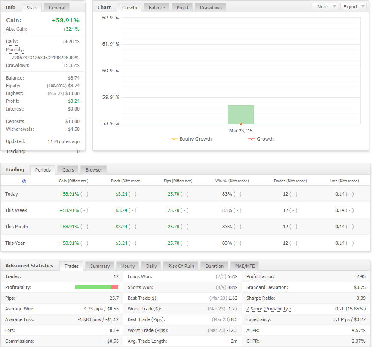
Task: Click the red growth data point on chart
Action: tap(241, 124)
